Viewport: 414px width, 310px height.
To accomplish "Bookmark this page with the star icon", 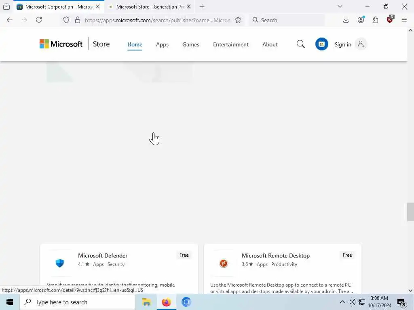I will click(238, 20).
